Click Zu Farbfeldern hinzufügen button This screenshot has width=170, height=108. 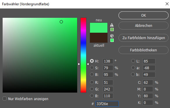[144, 38]
